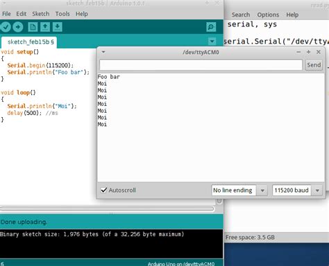The width and height of the screenshot is (329, 266).
Task: Expand the No line ending dropdown arrow
Action: coord(262,190)
